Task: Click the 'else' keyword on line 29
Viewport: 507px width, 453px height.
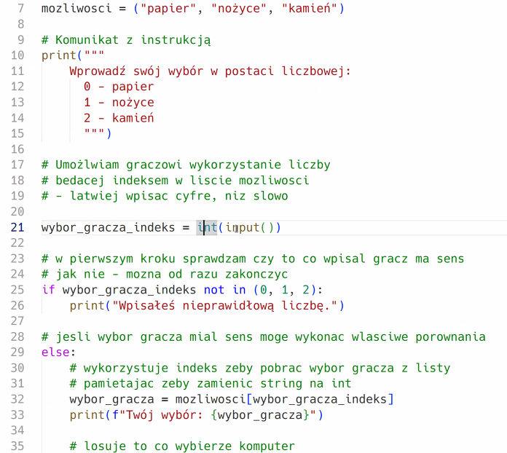Action: pyautogui.click(x=55, y=352)
